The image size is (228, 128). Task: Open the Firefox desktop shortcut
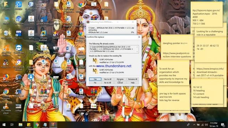tap(6, 78)
